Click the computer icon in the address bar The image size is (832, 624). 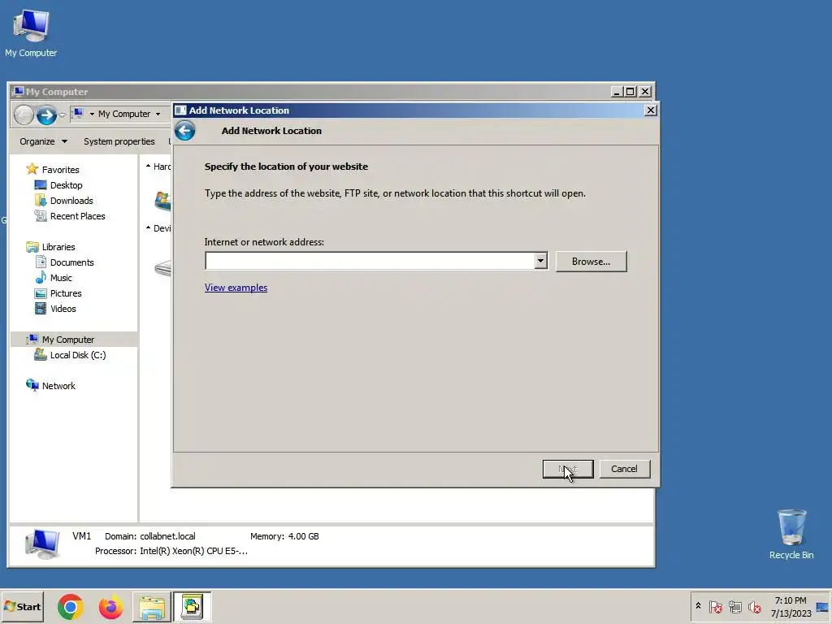78,114
